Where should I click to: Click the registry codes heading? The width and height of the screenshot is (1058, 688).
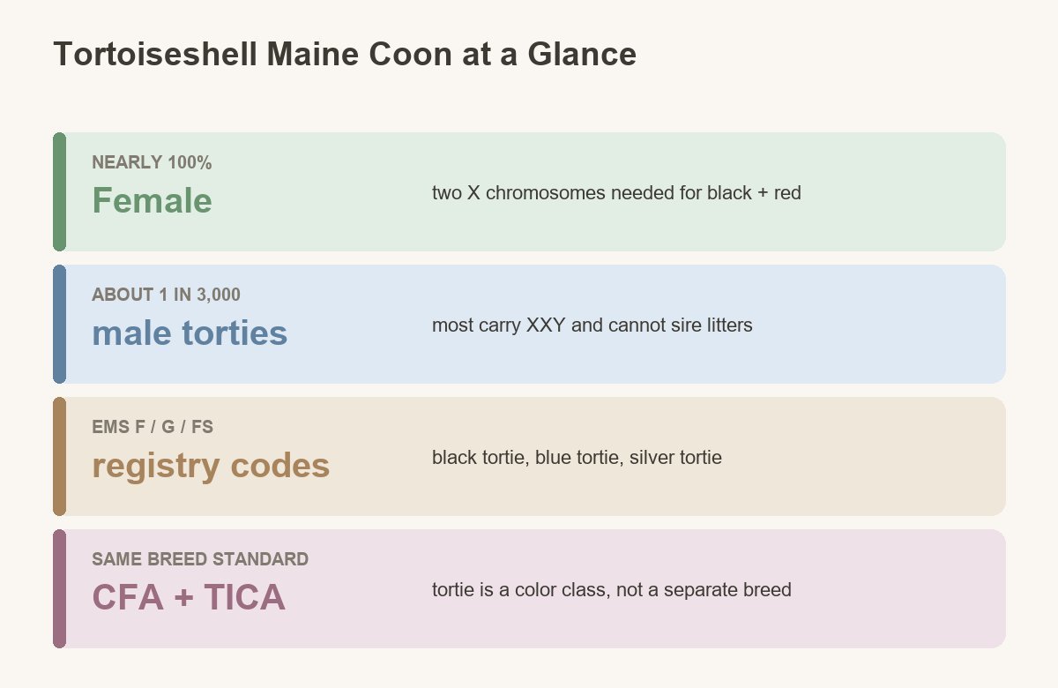tap(211, 466)
